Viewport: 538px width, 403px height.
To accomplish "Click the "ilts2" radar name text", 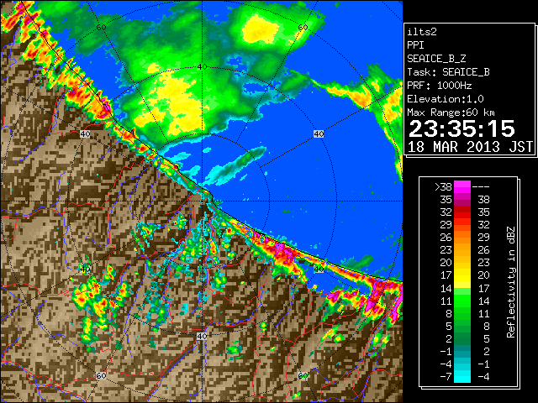I will 422,32.
